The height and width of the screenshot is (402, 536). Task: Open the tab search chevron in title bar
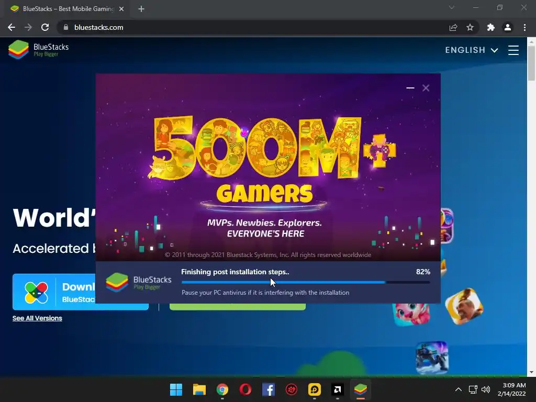[452, 7]
